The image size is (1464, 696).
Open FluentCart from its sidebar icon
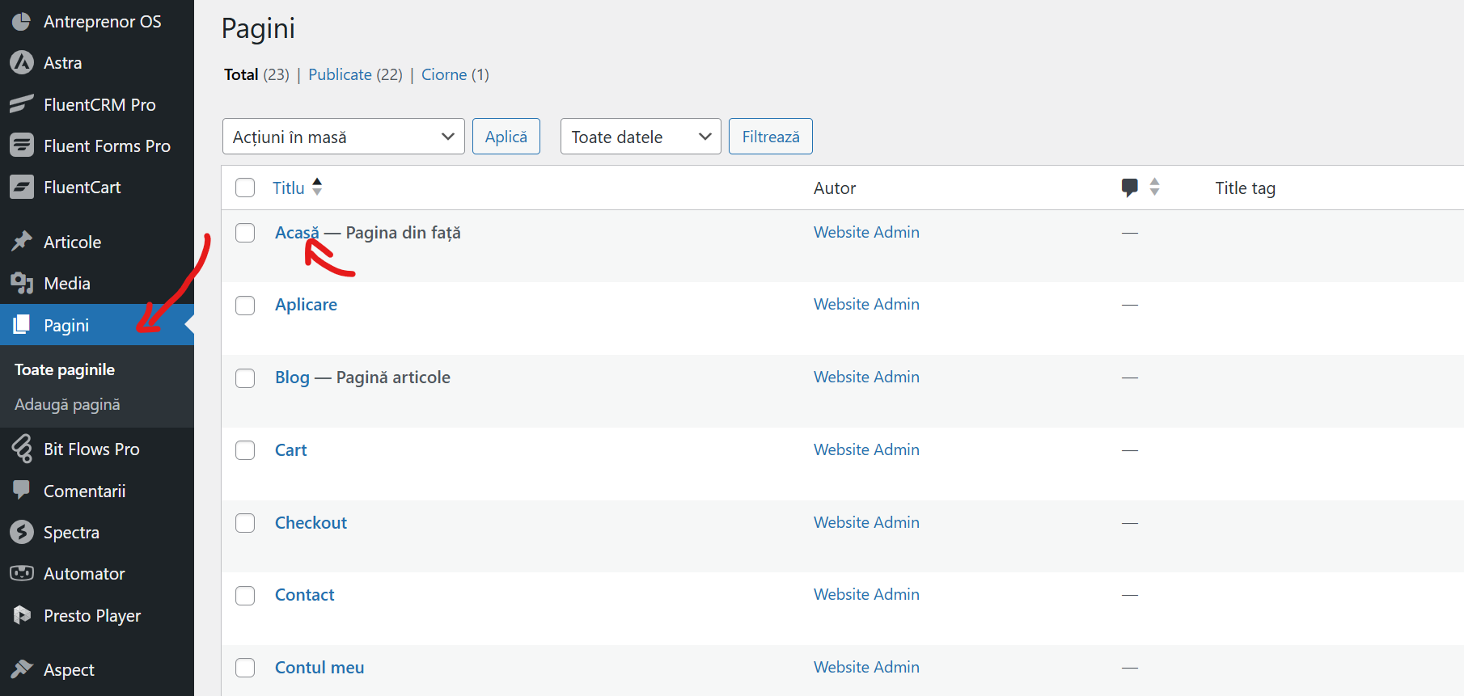click(22, 188)
